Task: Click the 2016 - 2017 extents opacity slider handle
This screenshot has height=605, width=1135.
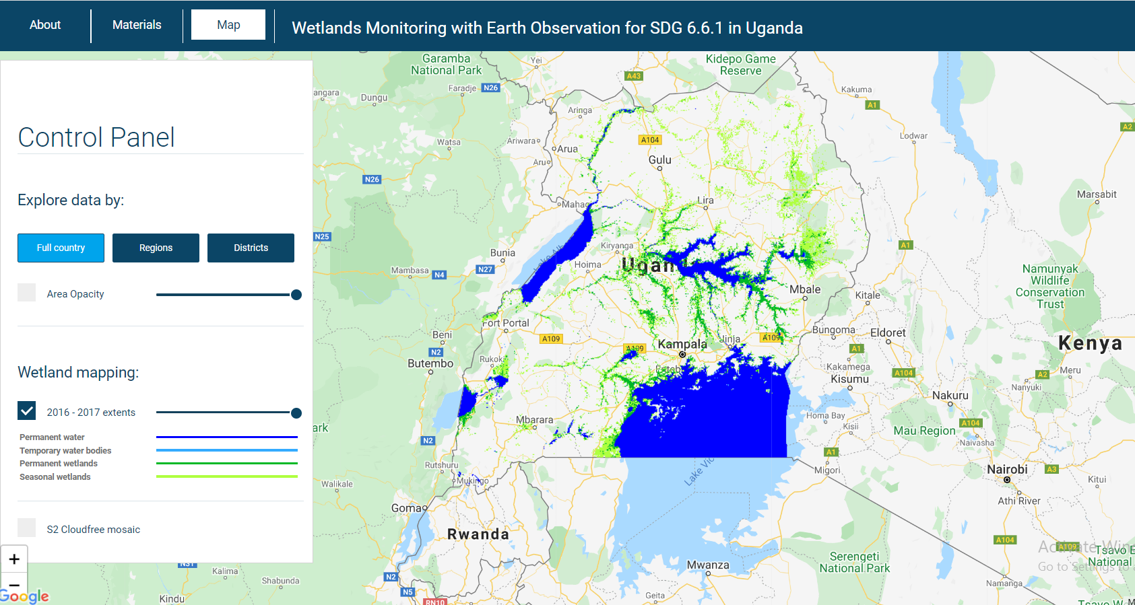Action: 296,413
